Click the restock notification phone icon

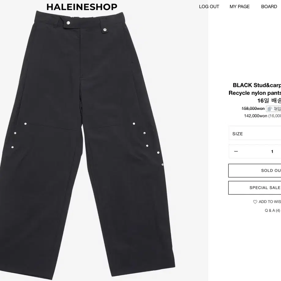[269, 109]
